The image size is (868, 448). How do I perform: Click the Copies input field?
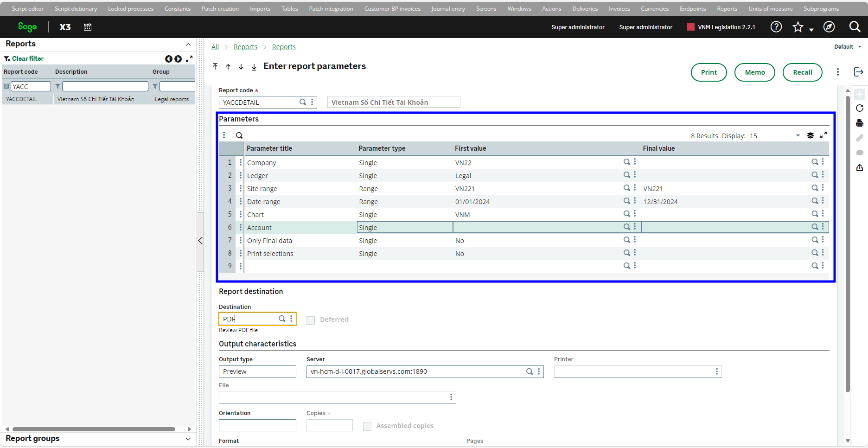[330, 425]
